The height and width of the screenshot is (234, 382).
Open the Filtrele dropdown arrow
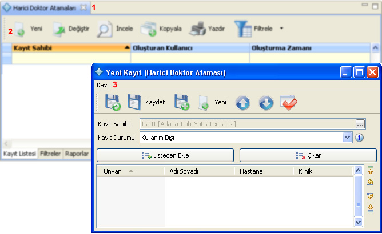coord(281,28)
